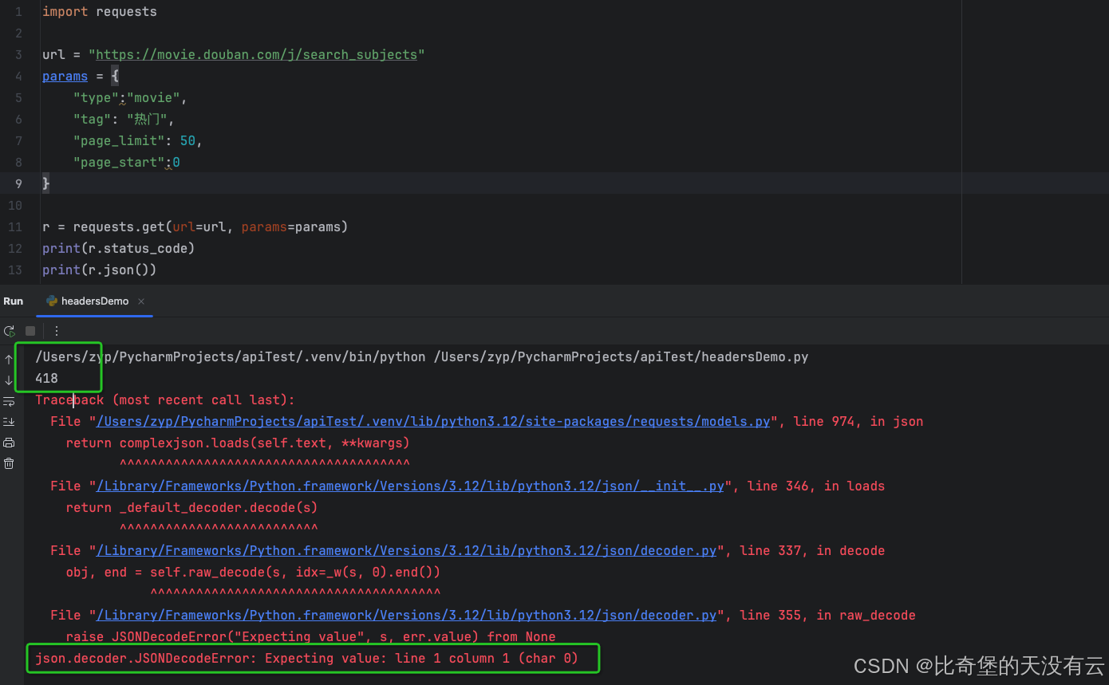Open decoder.py link on the line 355 row
This screenshot has height=685, width=1109.
(x=407, y=616)
